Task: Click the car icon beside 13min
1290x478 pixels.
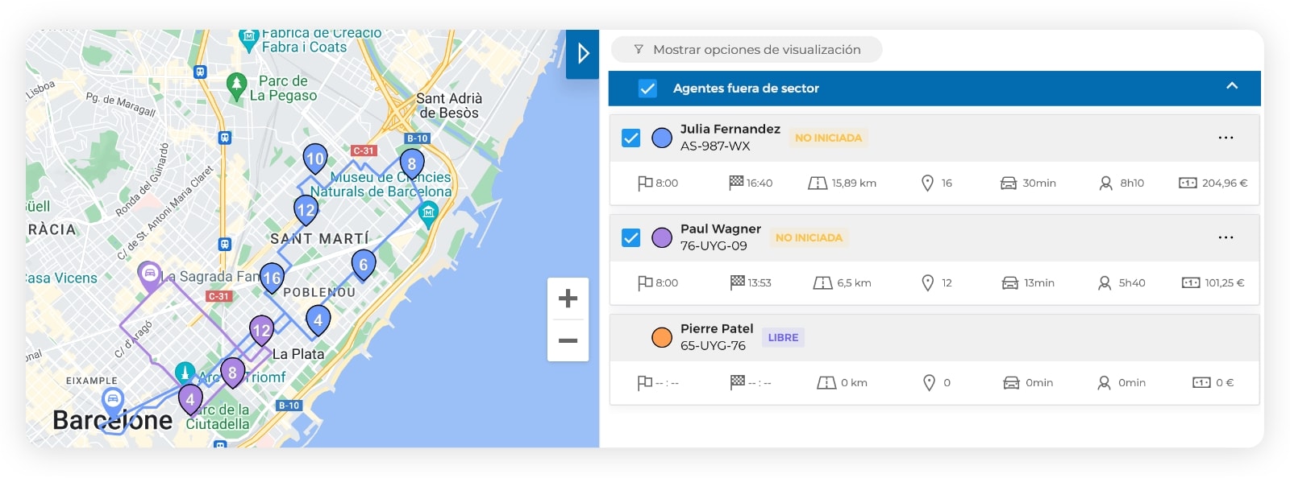Action: pyautogui.click(x=1010, y=283)
